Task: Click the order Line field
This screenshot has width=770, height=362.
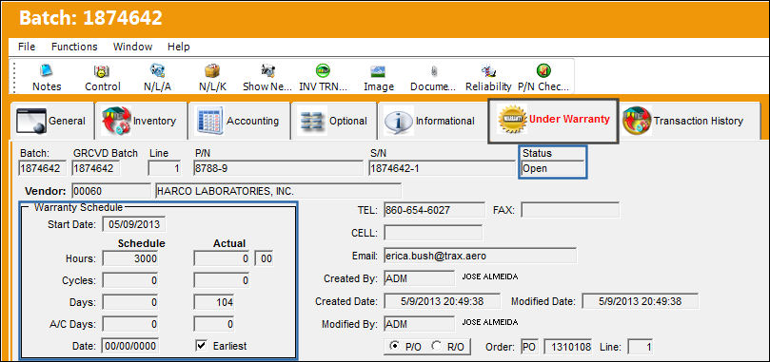Action: click(641, 347)
